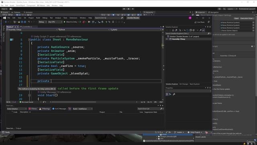Click the Save All toolbar icon
The height and width of the screenshot is (145, 257).
25,22
